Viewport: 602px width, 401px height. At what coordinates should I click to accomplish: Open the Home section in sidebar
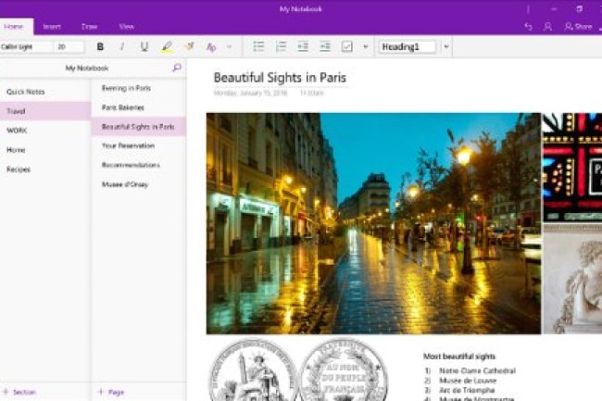(45, 150)
